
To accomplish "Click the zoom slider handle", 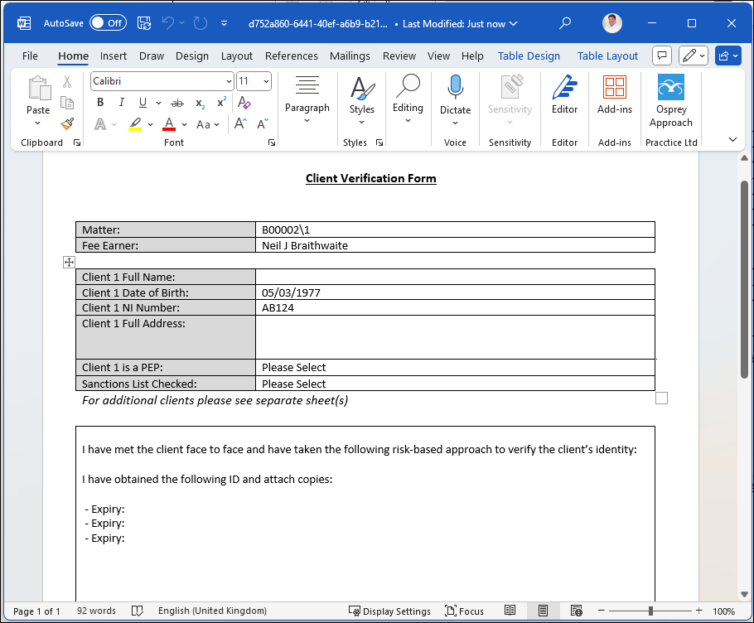I will 650,611.
